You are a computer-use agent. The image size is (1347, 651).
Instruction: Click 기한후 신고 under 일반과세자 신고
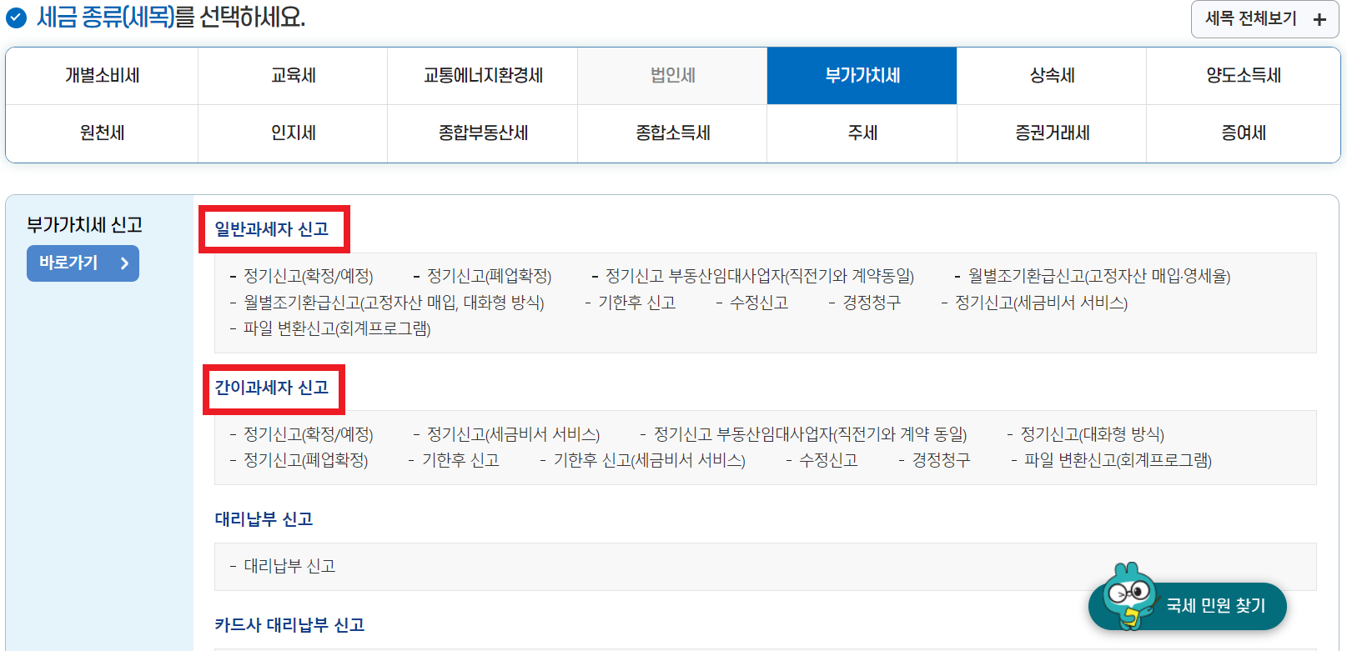(636, 303)
